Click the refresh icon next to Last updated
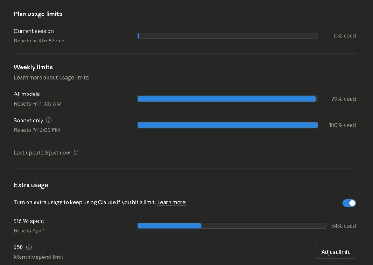Viewport: 373px width, 265px height. 76,153
